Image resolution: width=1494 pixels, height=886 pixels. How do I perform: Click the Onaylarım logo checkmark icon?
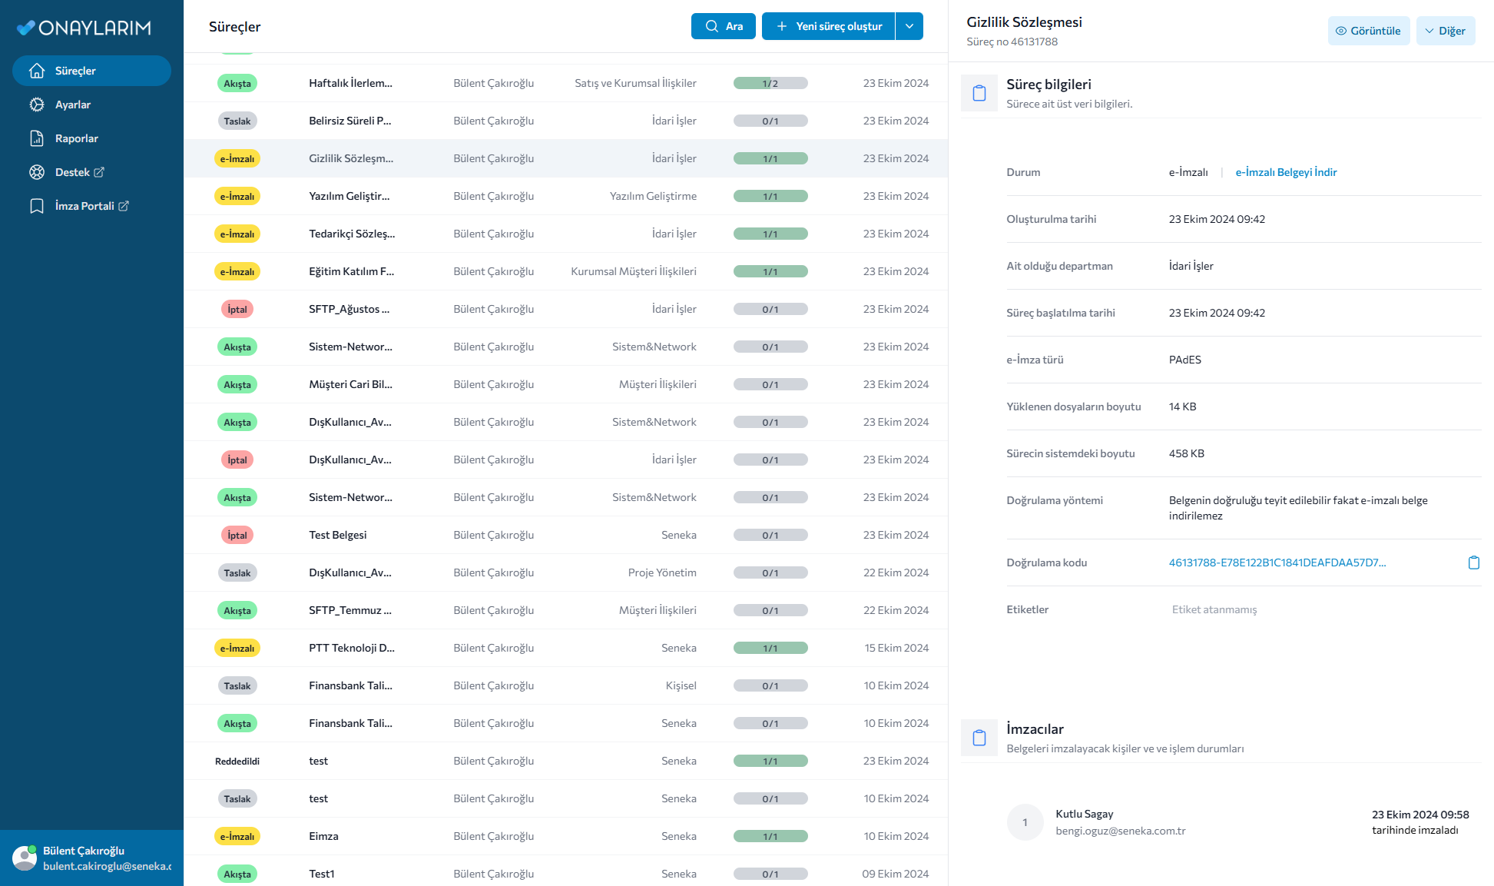(26, 28)
